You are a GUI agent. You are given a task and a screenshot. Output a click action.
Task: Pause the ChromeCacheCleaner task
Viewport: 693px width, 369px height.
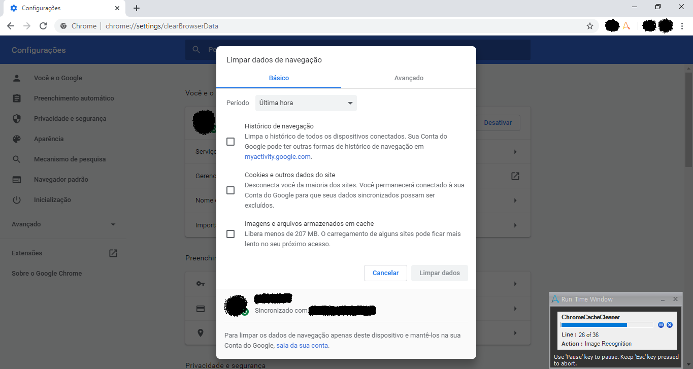point(661,325)
